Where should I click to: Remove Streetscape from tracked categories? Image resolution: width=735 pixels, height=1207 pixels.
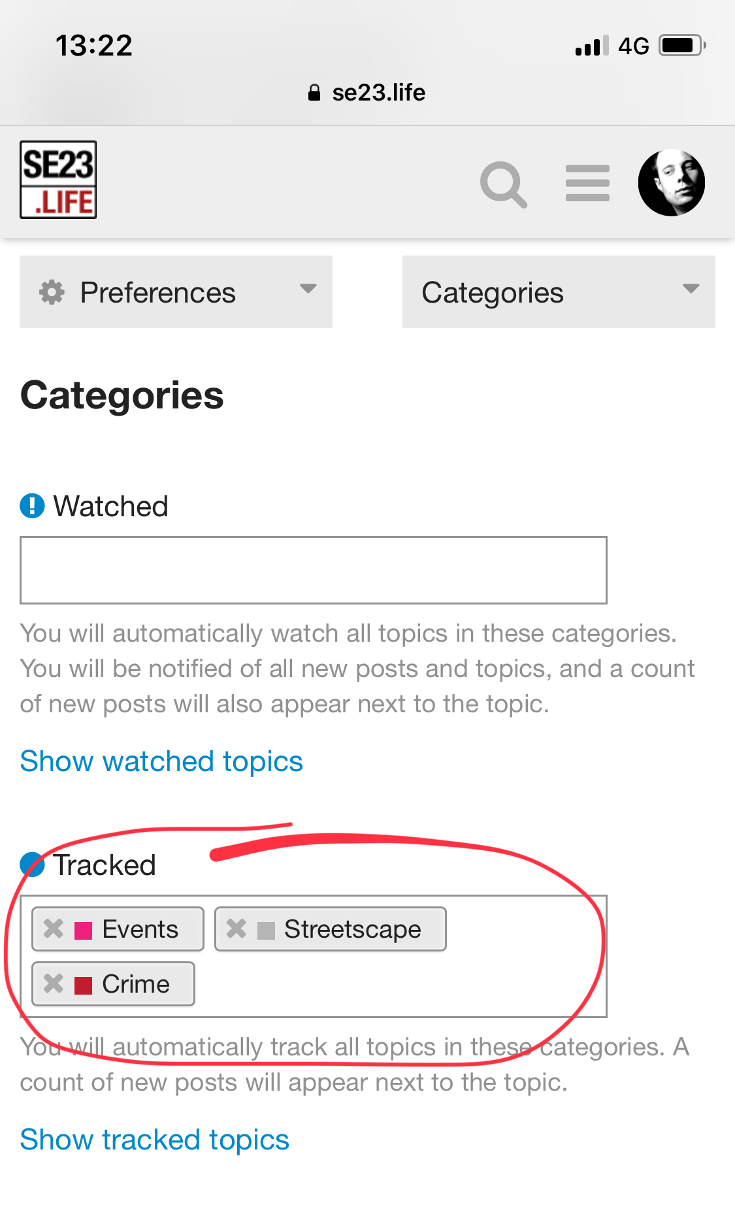[x=237, y=929]
